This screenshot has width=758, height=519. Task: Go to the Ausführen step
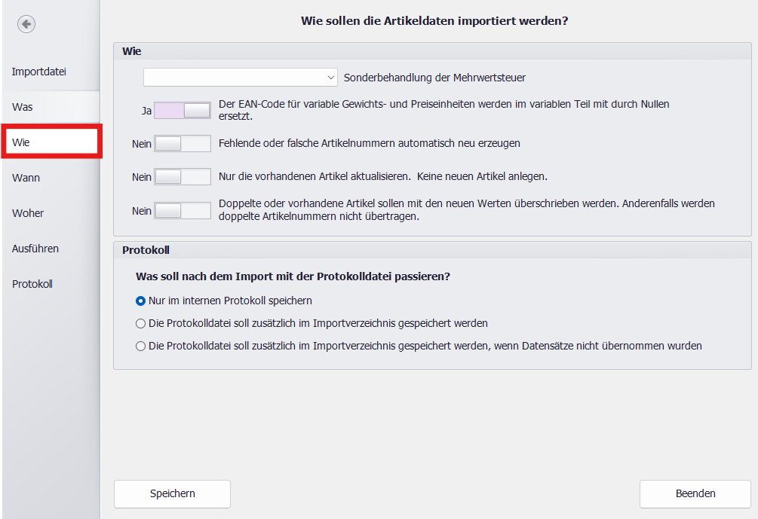35,249
